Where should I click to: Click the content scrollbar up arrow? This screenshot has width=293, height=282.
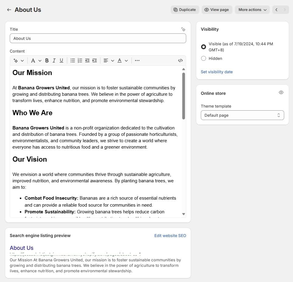click(x=183, y=69)
